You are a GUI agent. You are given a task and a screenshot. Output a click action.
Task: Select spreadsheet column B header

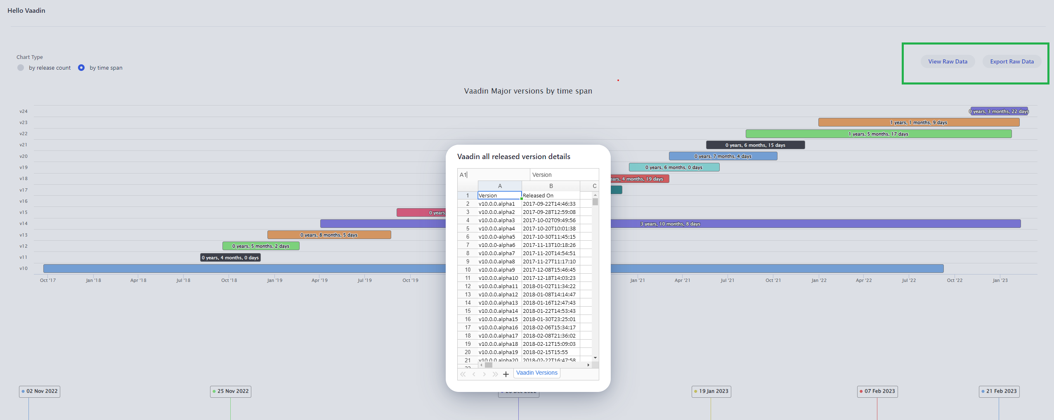click(x=551, y=186)
